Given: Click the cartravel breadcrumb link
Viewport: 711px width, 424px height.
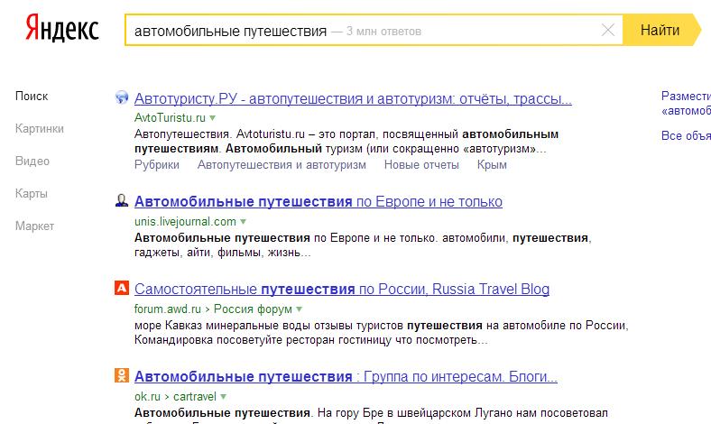Looking at the screenshot, I should [x=195, y=397].
